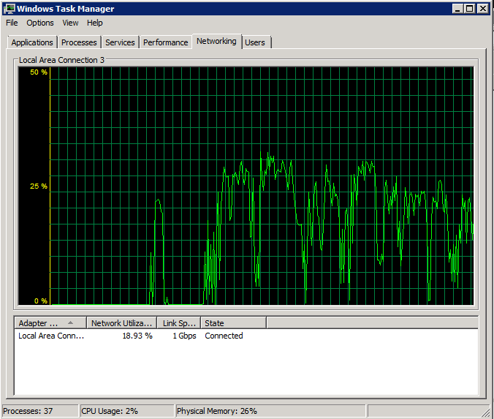The image size is (494, 419).
Task: Switch to the Services tab
Action: (x=120, y=42)
